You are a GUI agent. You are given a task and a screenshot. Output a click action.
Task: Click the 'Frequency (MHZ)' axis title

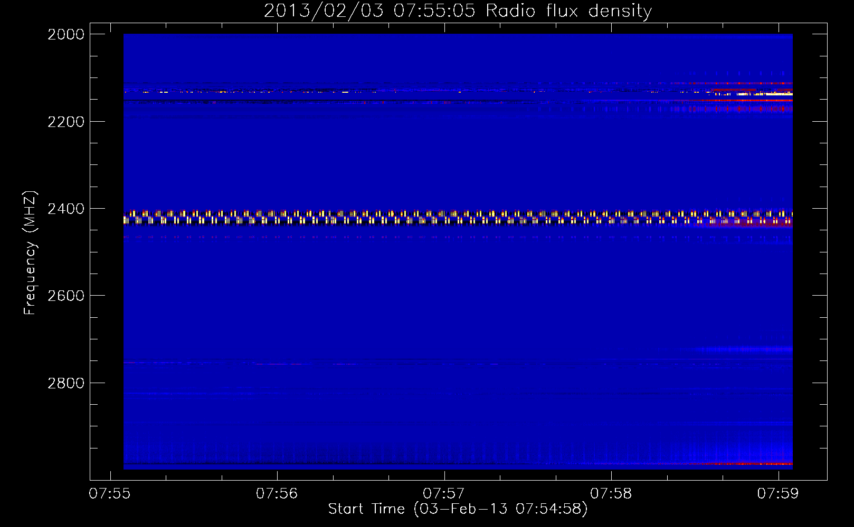(30, 253)
